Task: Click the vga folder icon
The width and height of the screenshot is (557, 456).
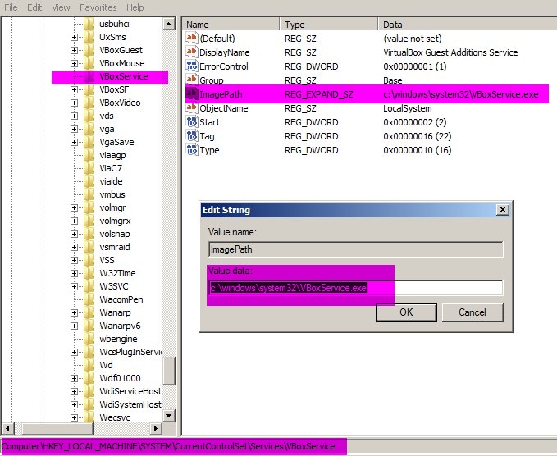Action: pos(89,129)
